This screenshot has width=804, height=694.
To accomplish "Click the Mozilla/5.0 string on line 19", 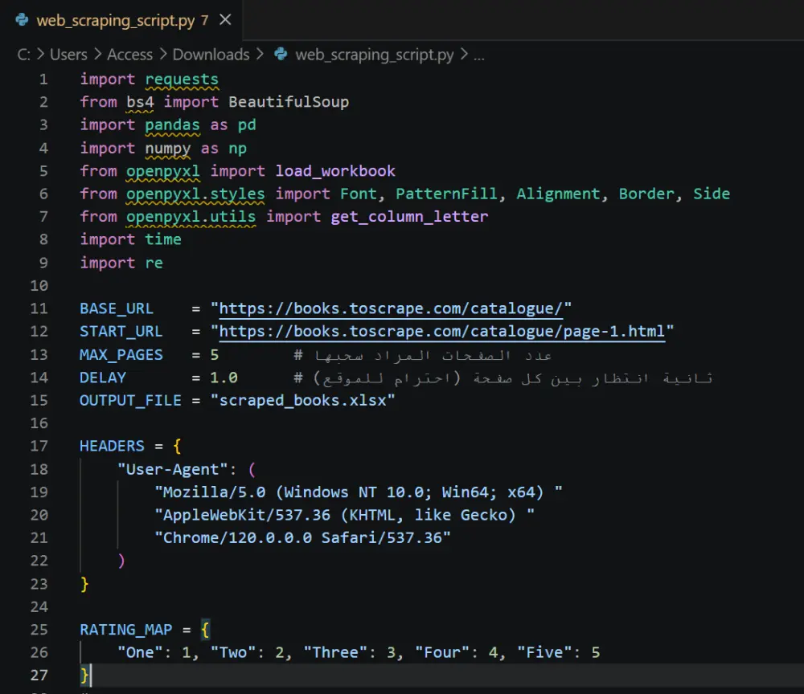I will (x=359, y=492).
